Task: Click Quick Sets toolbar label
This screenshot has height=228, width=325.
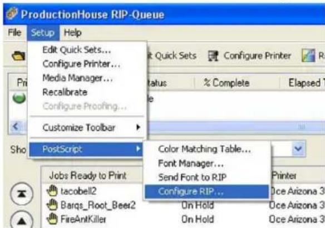Action: (x=175, y=56)
